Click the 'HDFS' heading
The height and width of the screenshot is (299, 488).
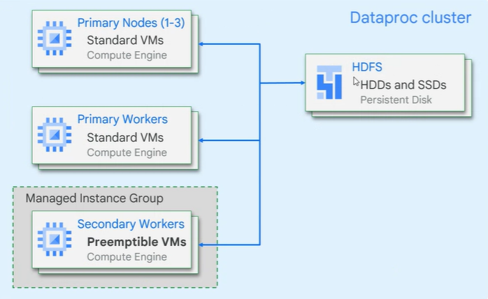point(367,67)
